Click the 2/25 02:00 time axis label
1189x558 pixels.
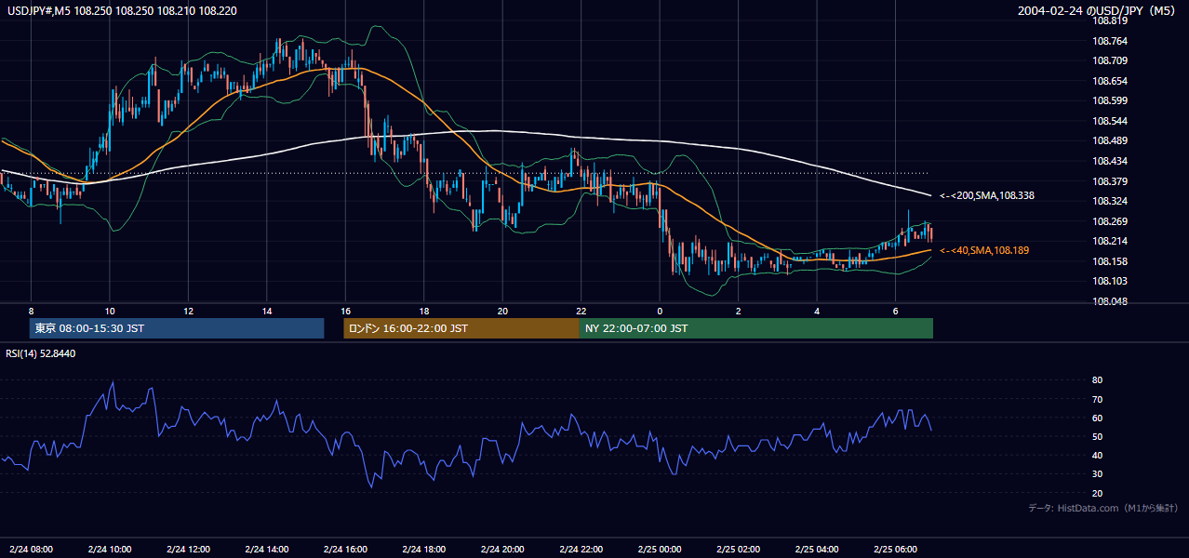(x=739, y=550)
